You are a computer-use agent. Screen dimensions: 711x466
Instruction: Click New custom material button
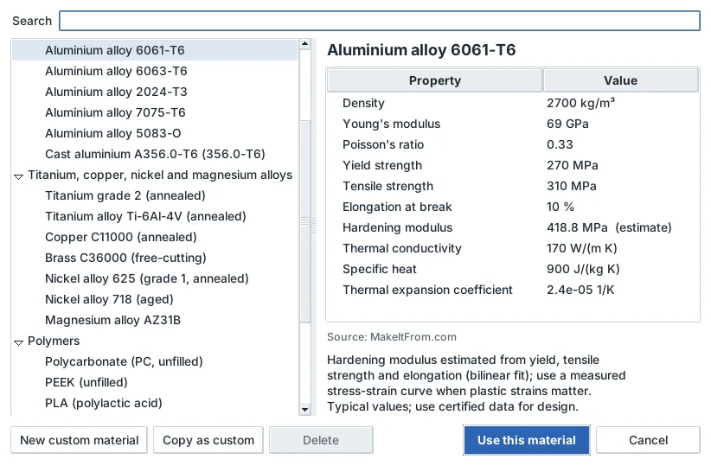[x=80, y=440]
